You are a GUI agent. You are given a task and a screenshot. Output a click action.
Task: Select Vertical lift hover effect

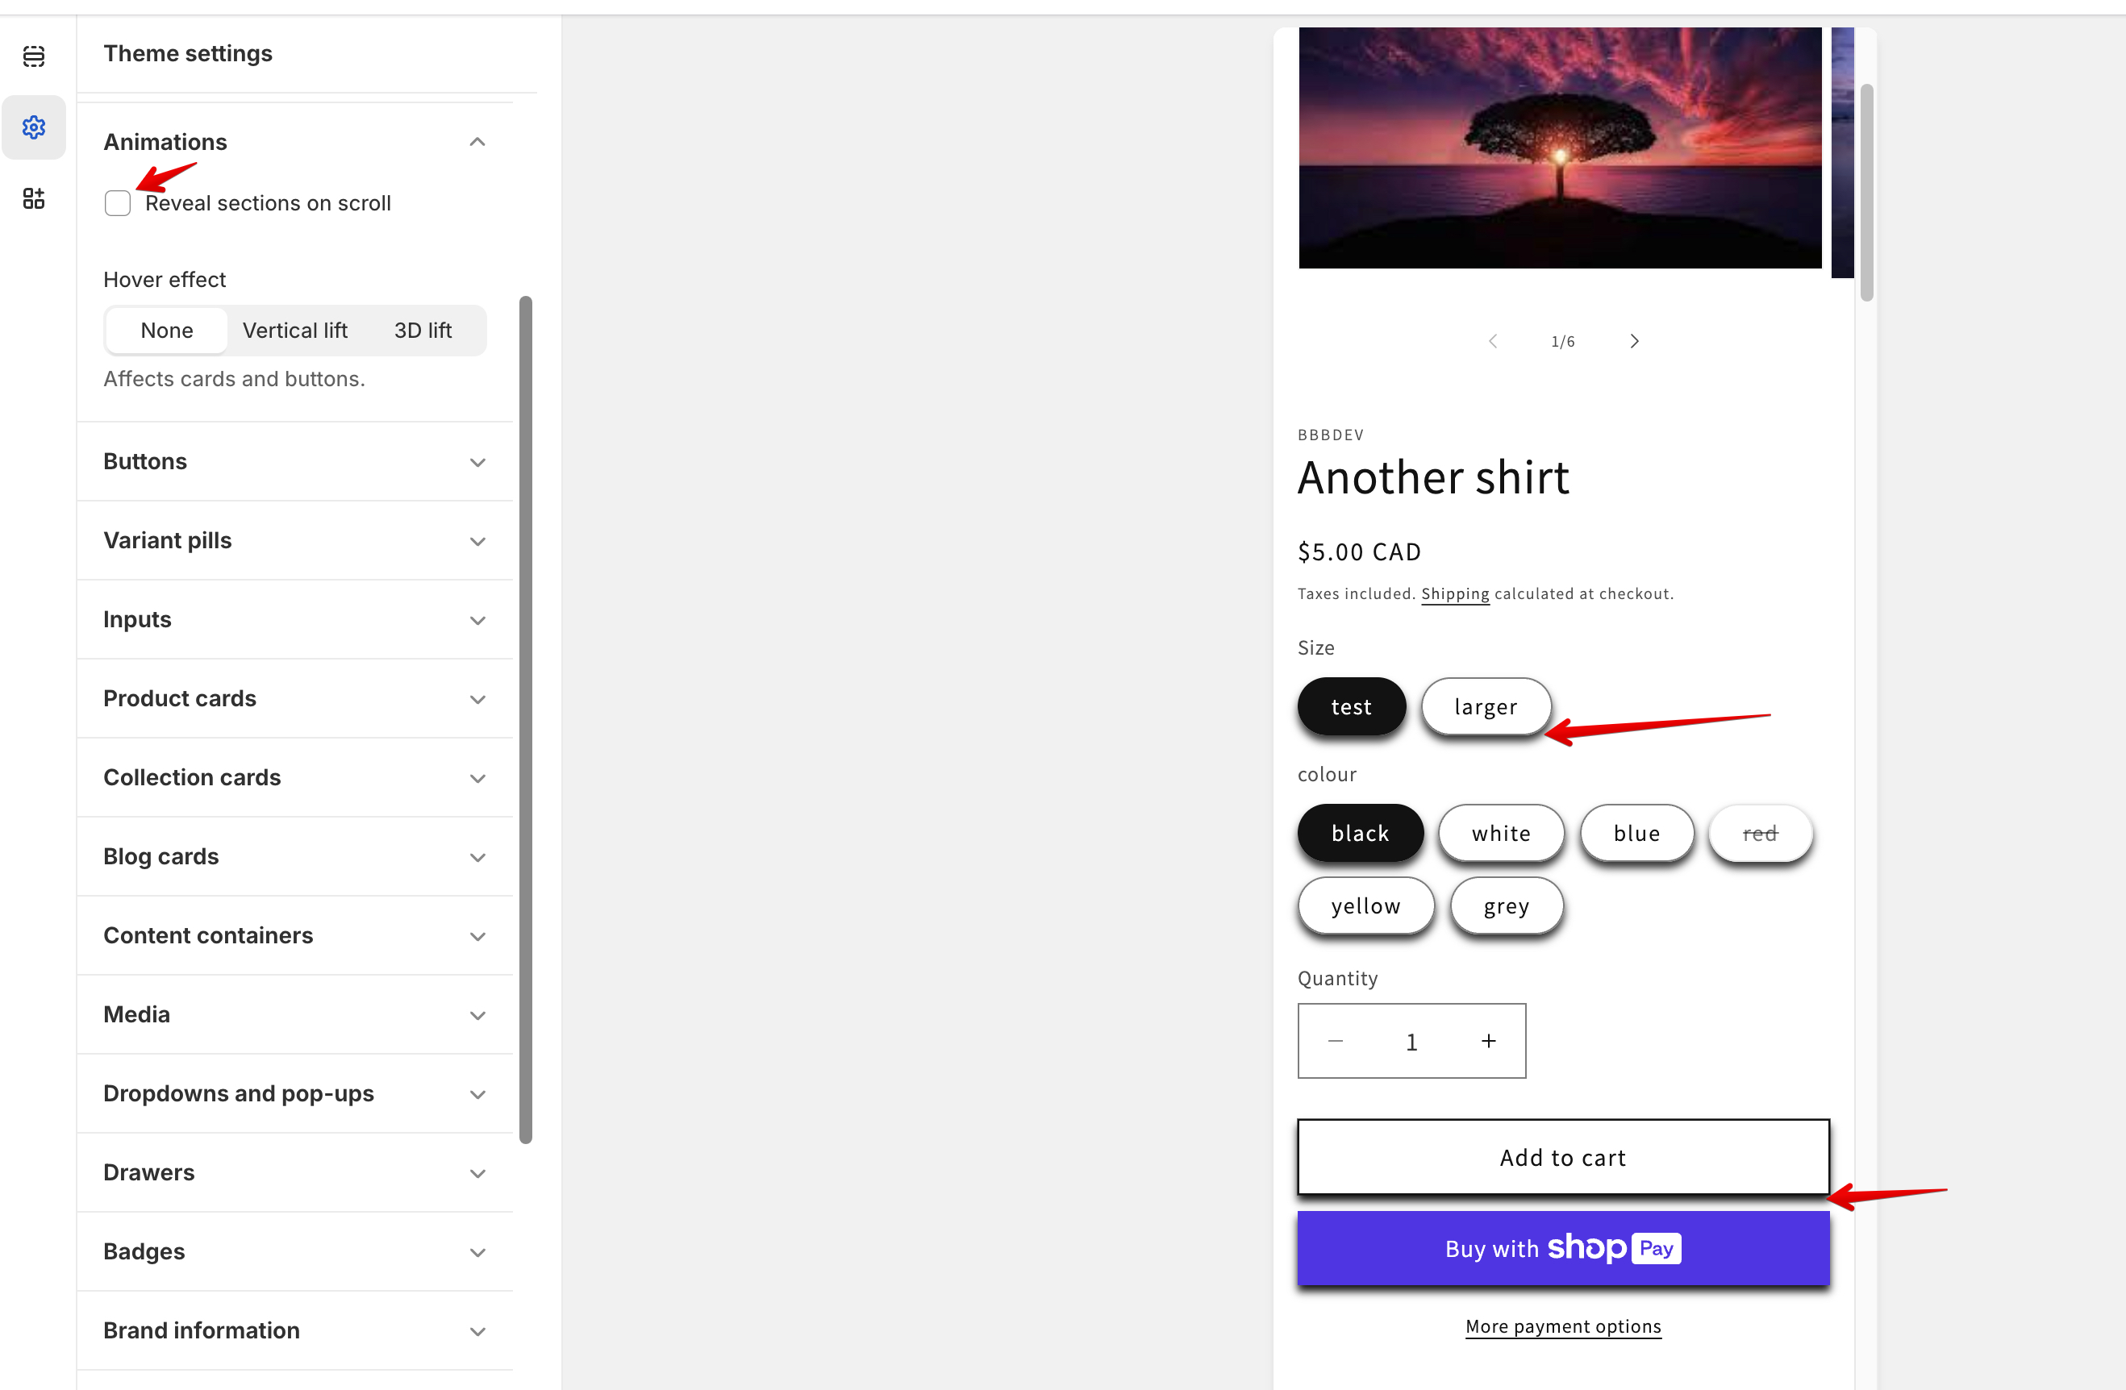click(295, 331)
